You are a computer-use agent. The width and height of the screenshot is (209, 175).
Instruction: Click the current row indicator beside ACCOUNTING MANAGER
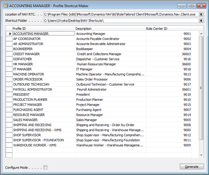pos(9,34)
